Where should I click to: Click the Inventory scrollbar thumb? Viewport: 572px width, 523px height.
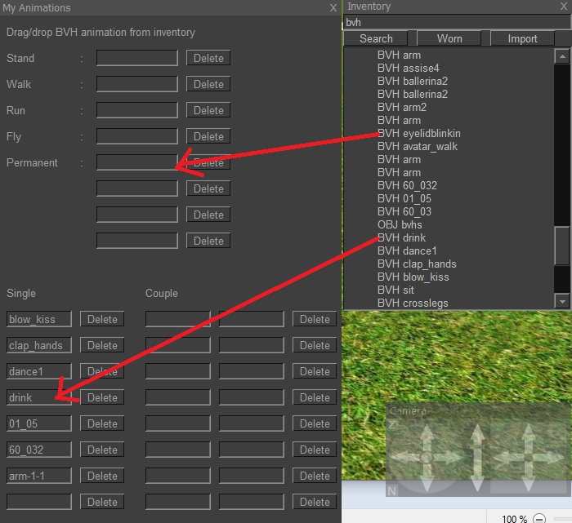click(x=562, y=246)
